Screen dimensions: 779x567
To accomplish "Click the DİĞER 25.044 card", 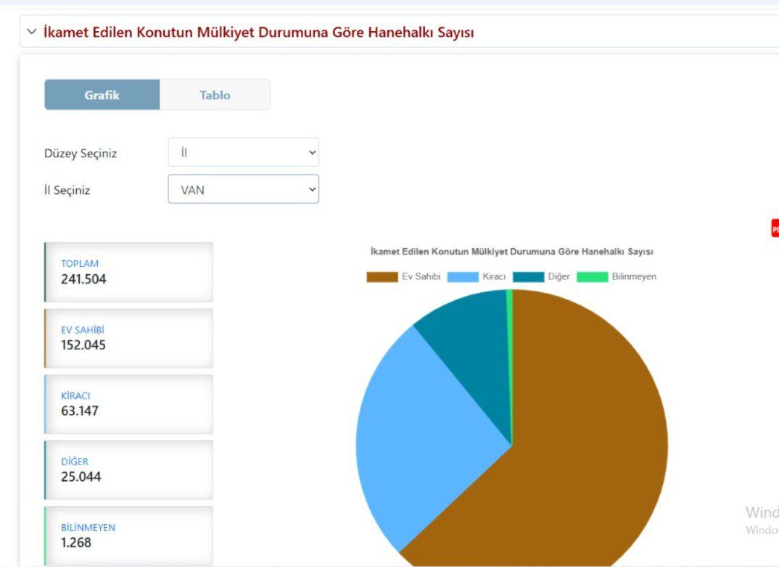I will 129,470.
